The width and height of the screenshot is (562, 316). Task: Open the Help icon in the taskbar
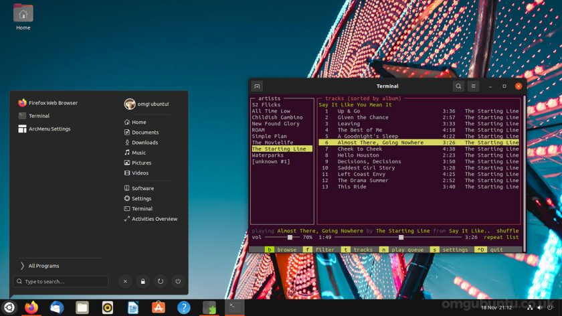point(183,307)
